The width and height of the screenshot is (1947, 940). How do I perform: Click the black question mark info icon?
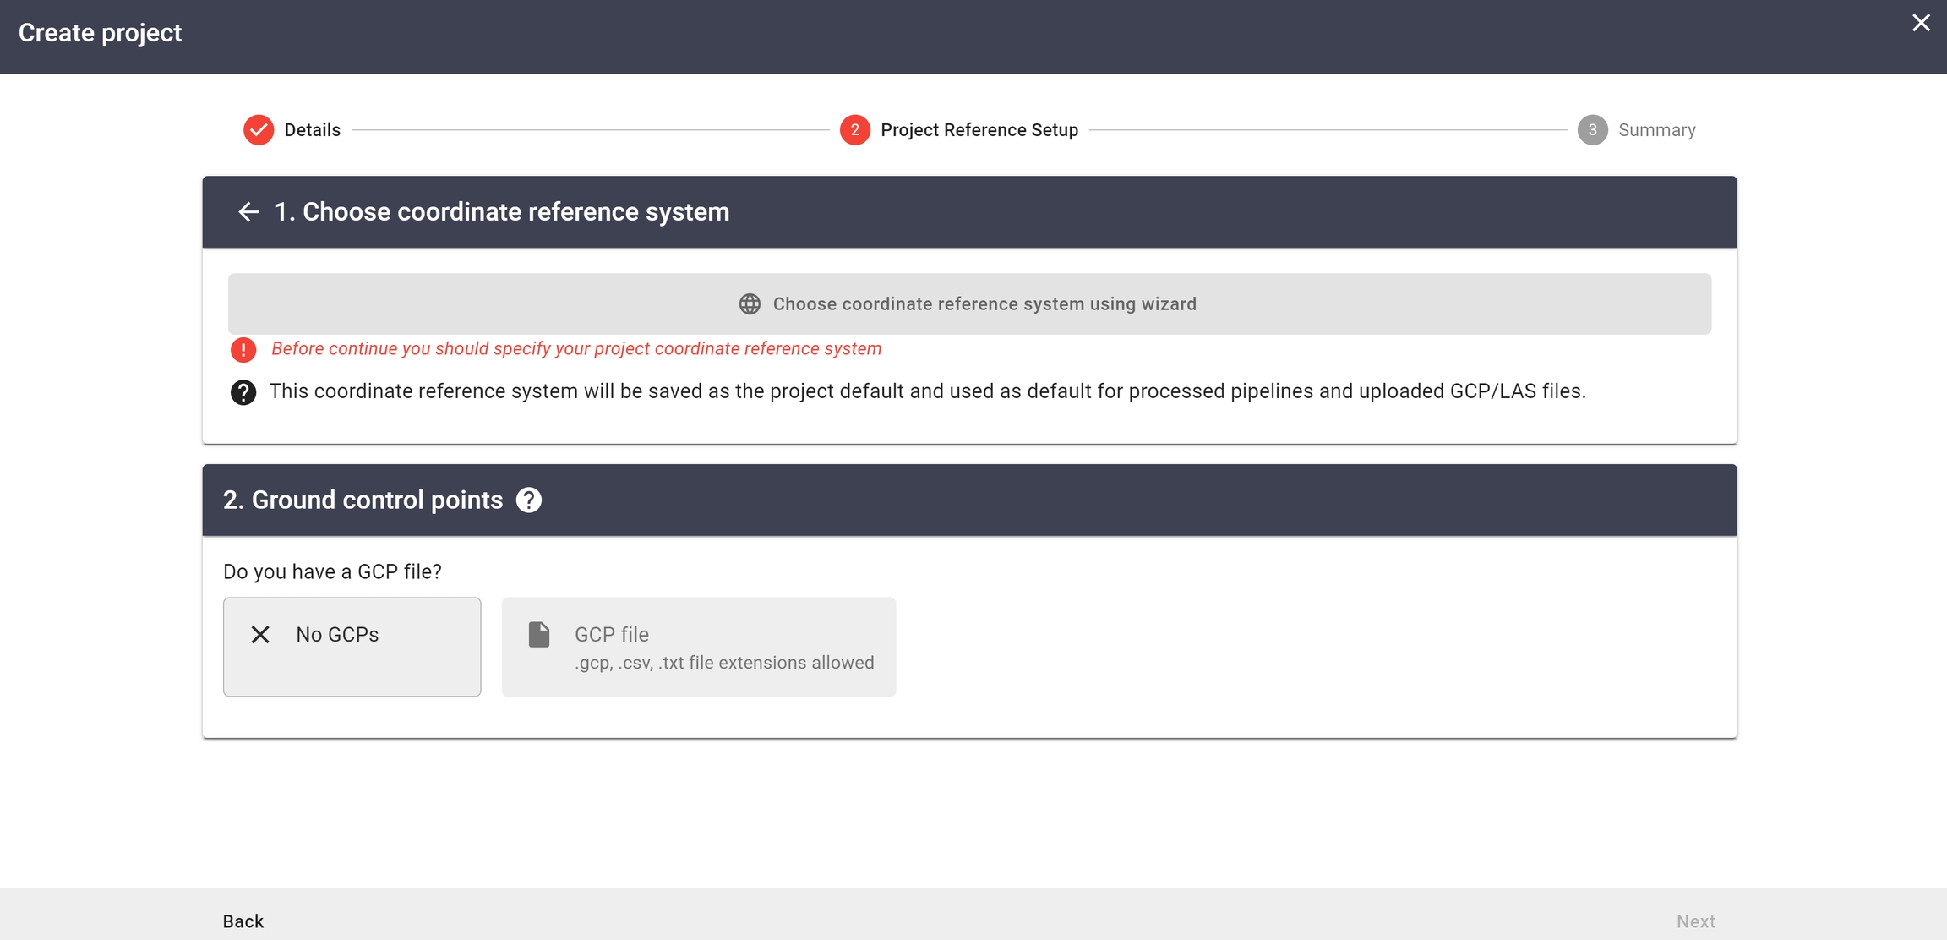tap(243, 392)
